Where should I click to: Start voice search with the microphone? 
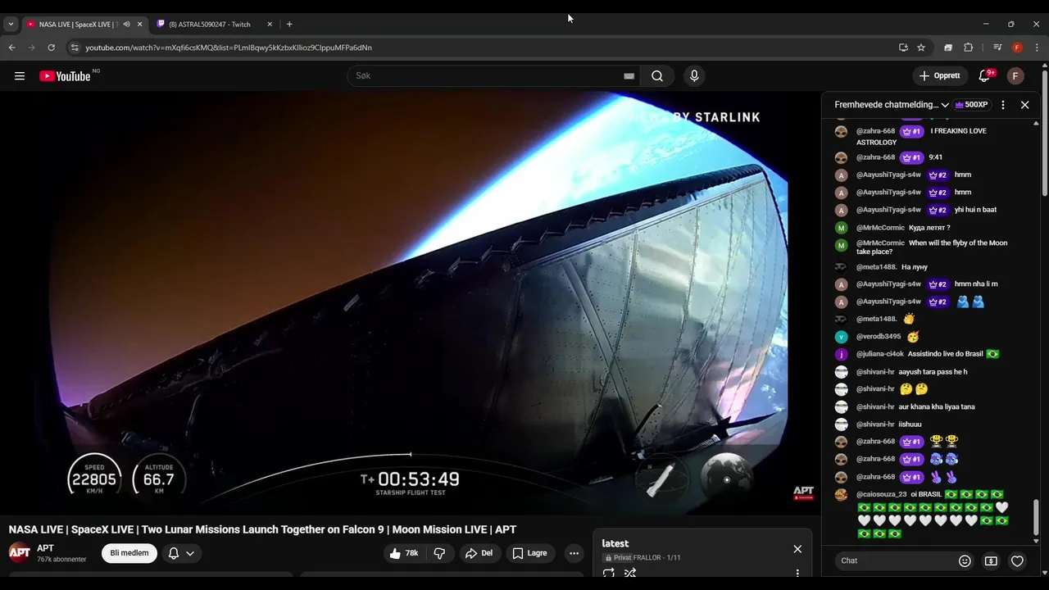point(694,76)
